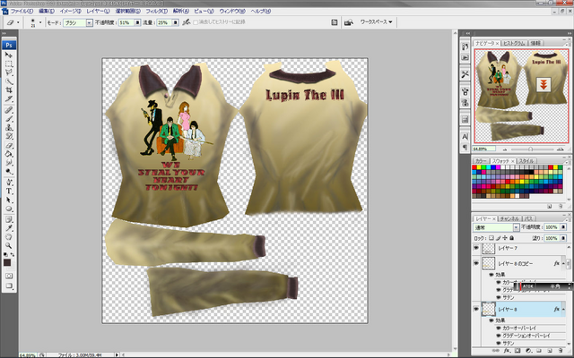574x358 pixels.
Task: Toggle lock all padlock icon
Action: (512, 238)
